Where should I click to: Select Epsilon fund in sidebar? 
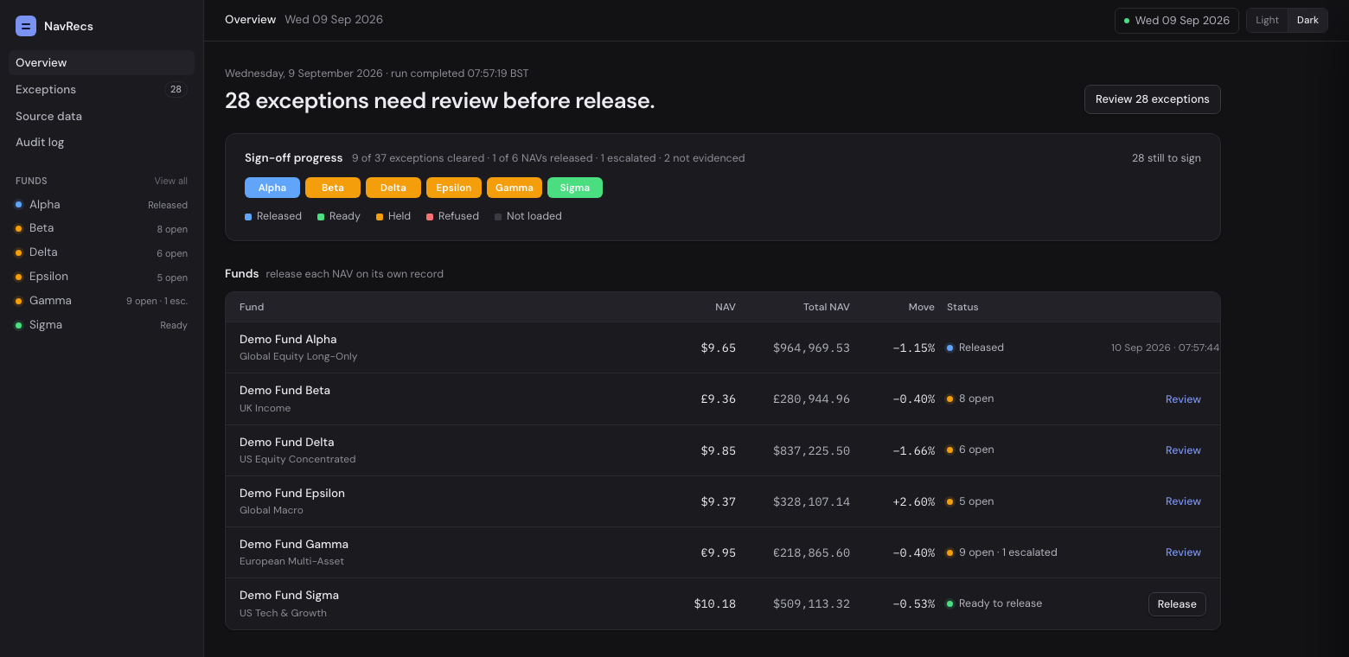pos(101,277)
